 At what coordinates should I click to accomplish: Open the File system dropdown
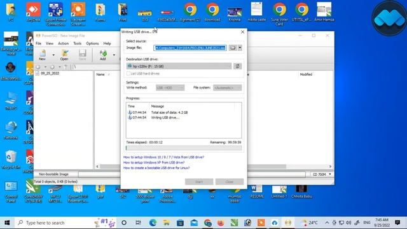[228, 88]
